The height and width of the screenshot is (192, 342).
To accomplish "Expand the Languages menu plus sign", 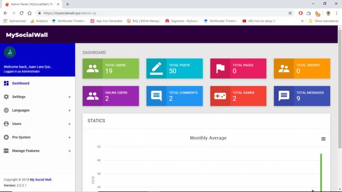I will (69, 110).
